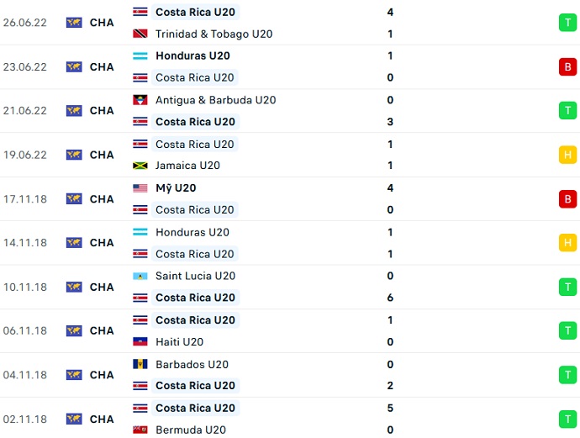Click the Antigua & Barbuda U20 flag
The height and width of the screenshot is (438, 580).
140,100
